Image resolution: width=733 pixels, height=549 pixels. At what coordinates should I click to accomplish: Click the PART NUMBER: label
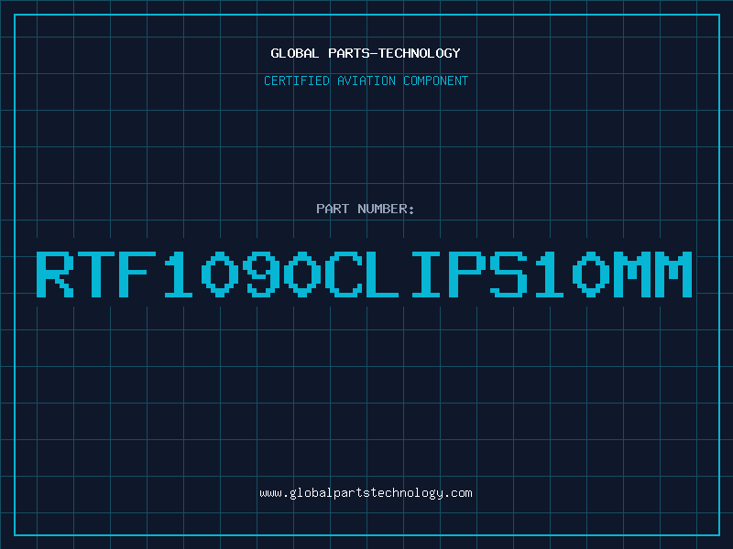(366, 209)
